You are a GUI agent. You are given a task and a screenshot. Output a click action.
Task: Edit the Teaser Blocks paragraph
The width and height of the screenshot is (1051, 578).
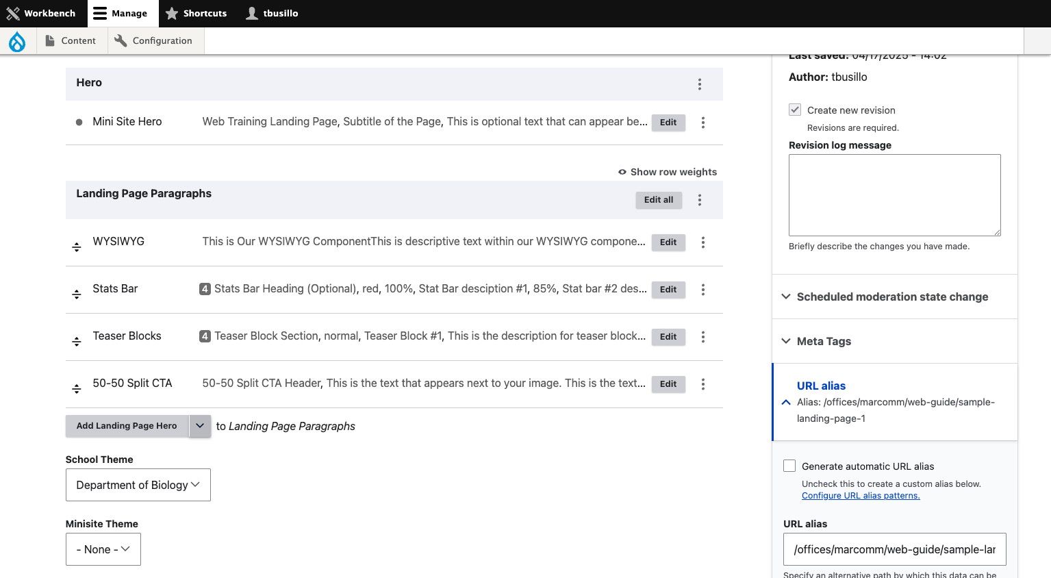tap(668, 337)
